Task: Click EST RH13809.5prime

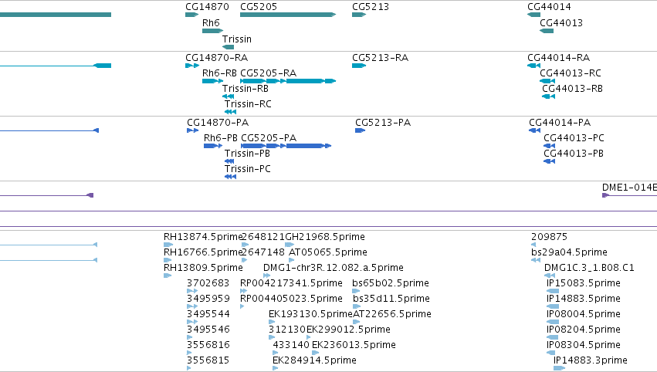Action: point(203,268)
